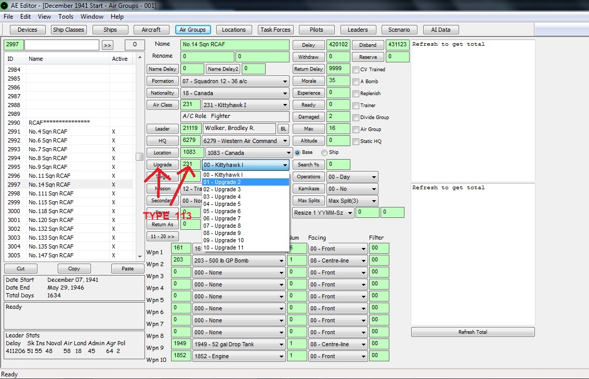Choose 05 - Upgrade 6 from list

pyautogui.click(x=246, y=212)
